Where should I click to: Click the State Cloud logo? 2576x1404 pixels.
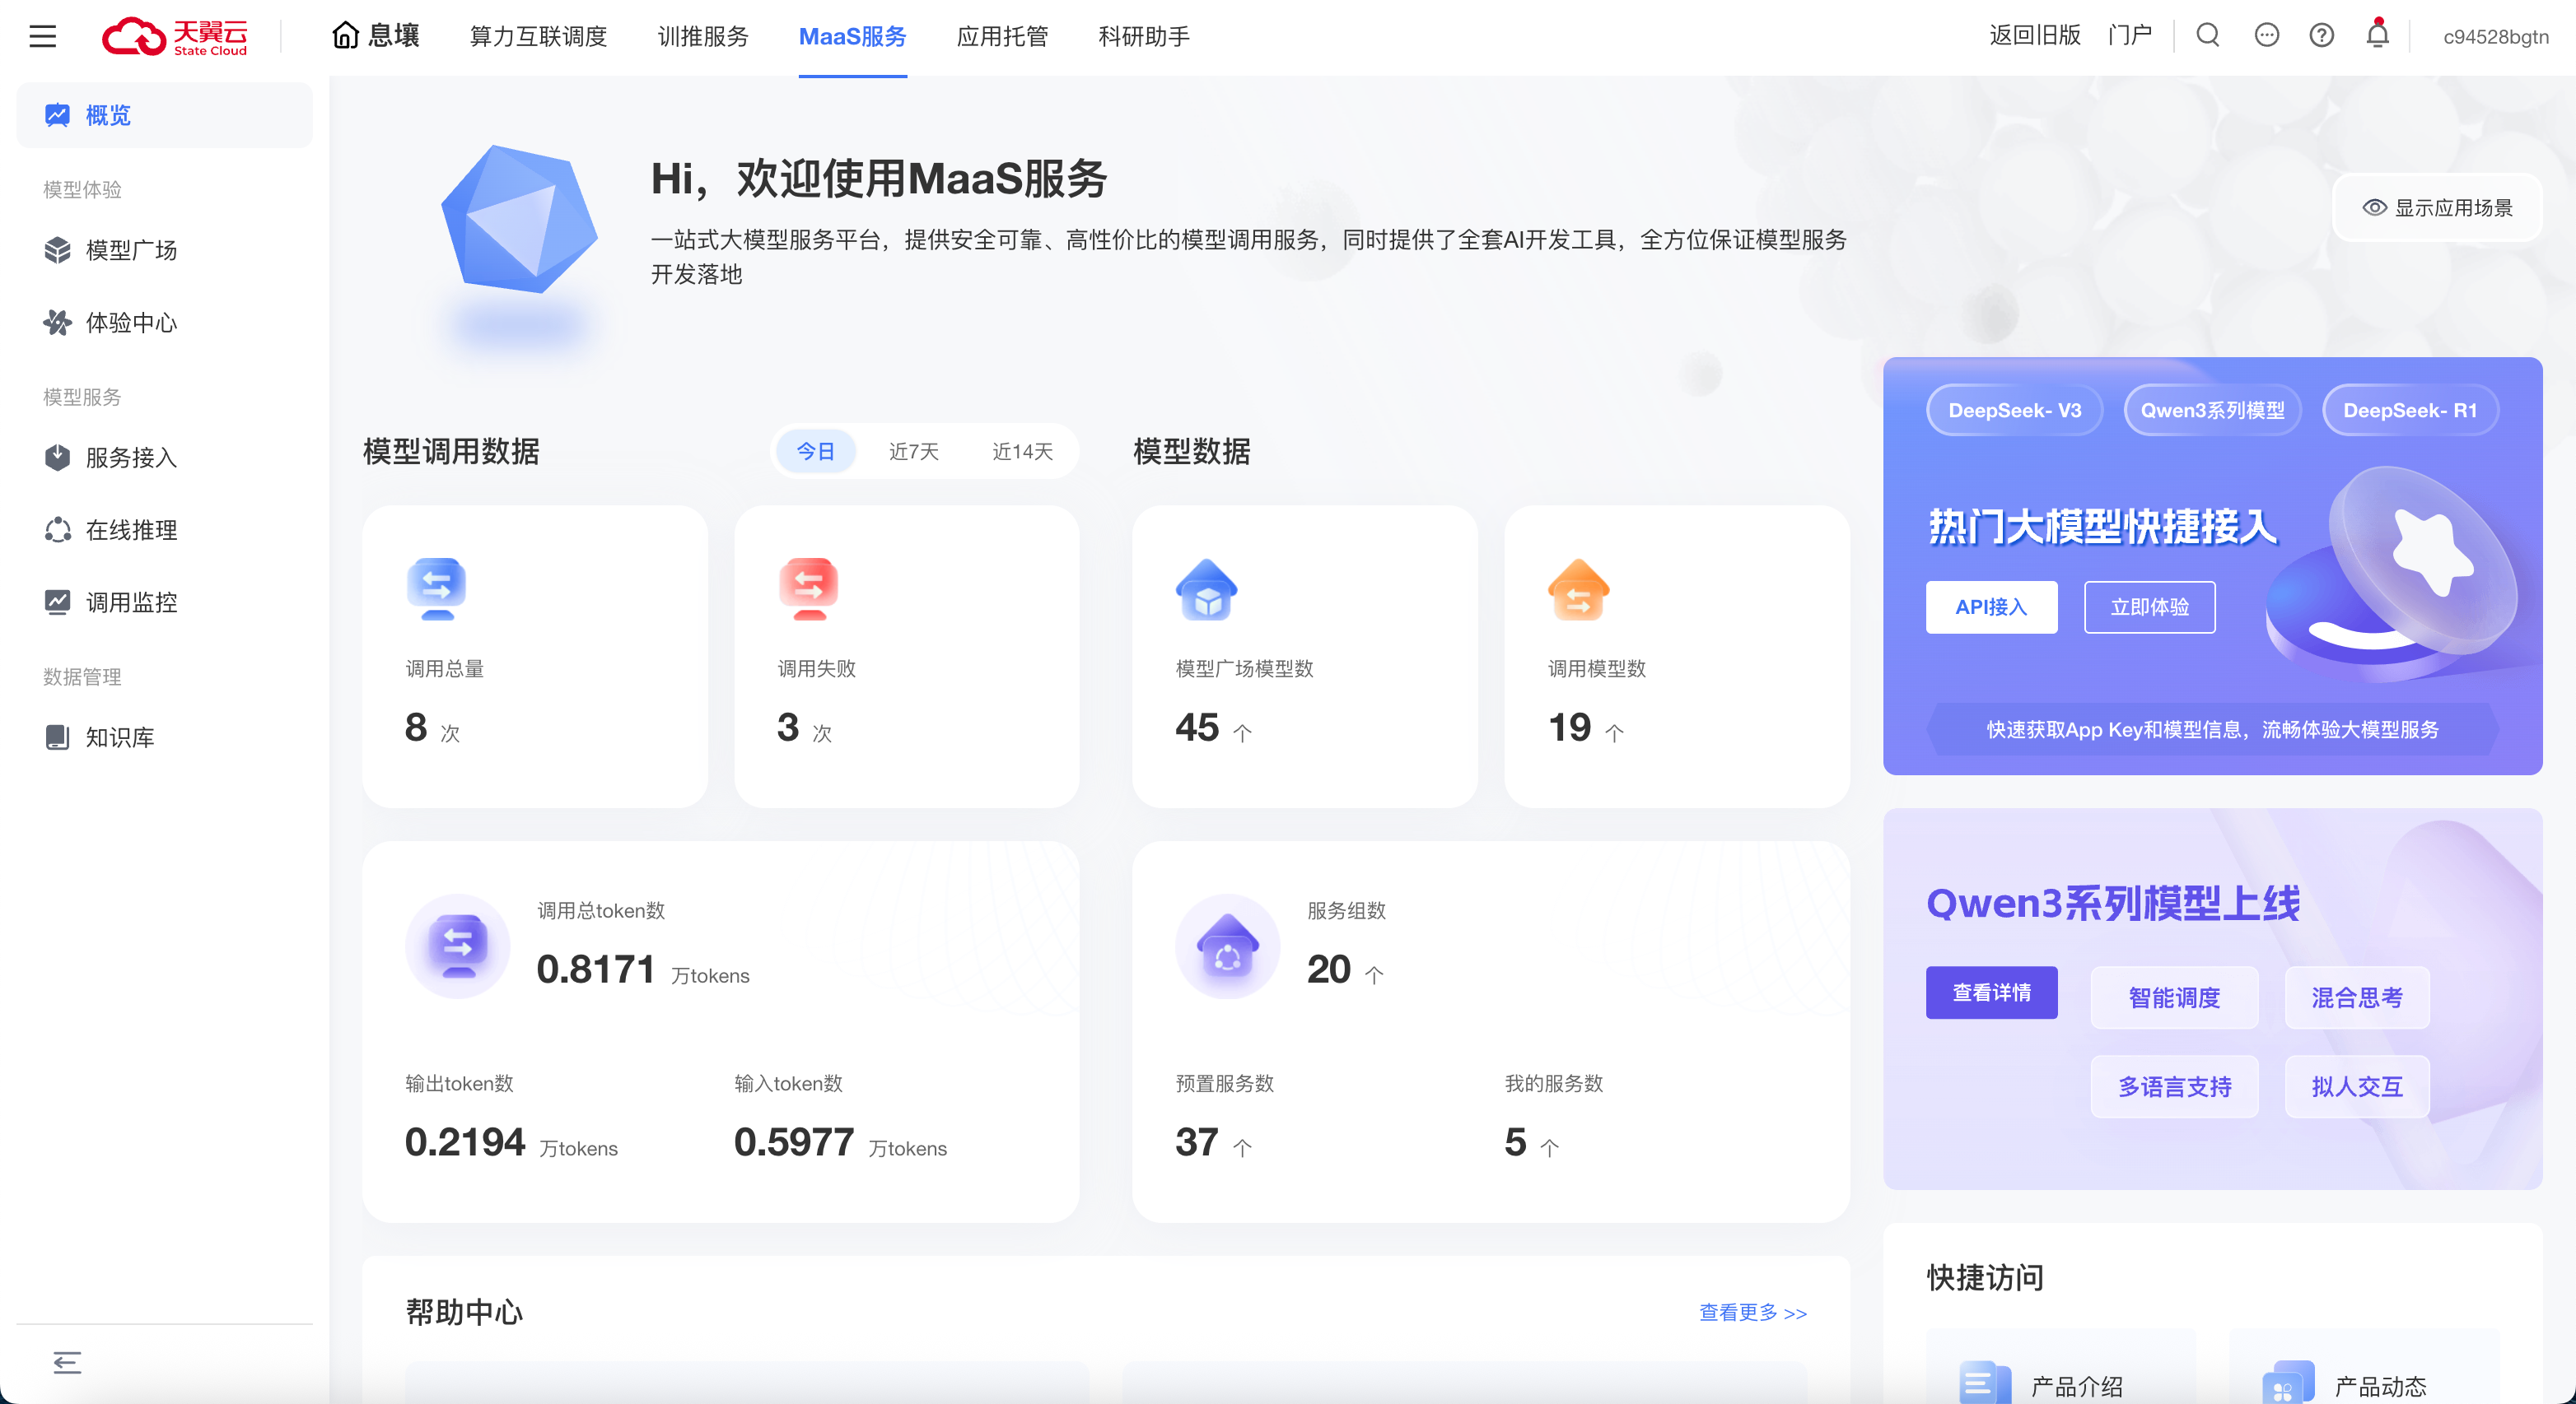175,37
